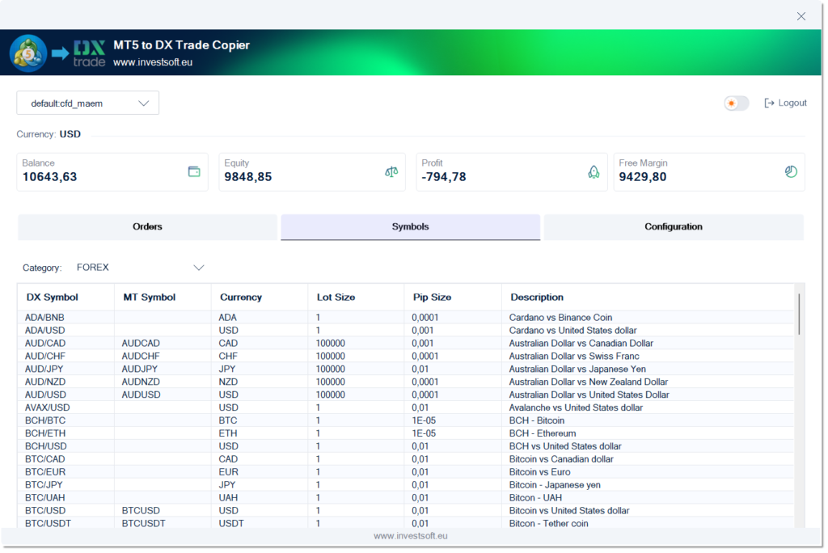Switch to the Orders tab
828x553 pixels.
coord(147,227)
